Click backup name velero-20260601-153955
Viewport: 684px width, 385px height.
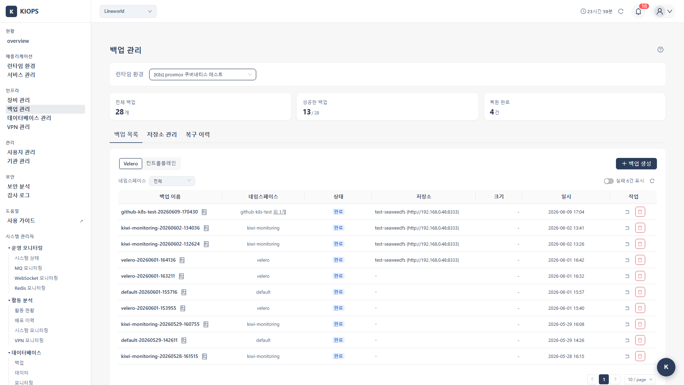[149, 308]
